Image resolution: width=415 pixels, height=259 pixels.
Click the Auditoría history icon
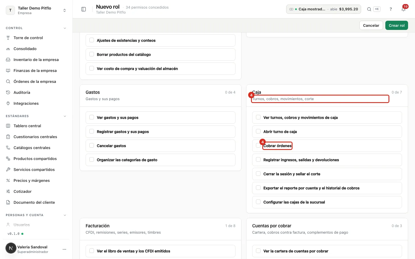tap(8, 92)
